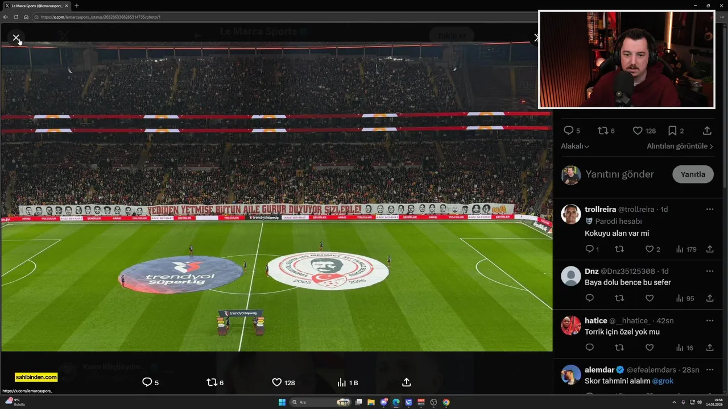Click repost icon with 6 in side panel
Screen dimensions: 728x409
pyautogui.click(x=603, y=131)
